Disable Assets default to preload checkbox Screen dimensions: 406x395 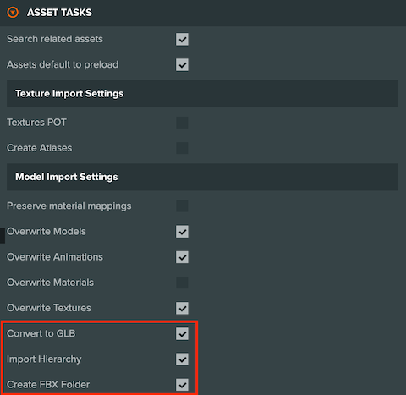click(182, 64)
